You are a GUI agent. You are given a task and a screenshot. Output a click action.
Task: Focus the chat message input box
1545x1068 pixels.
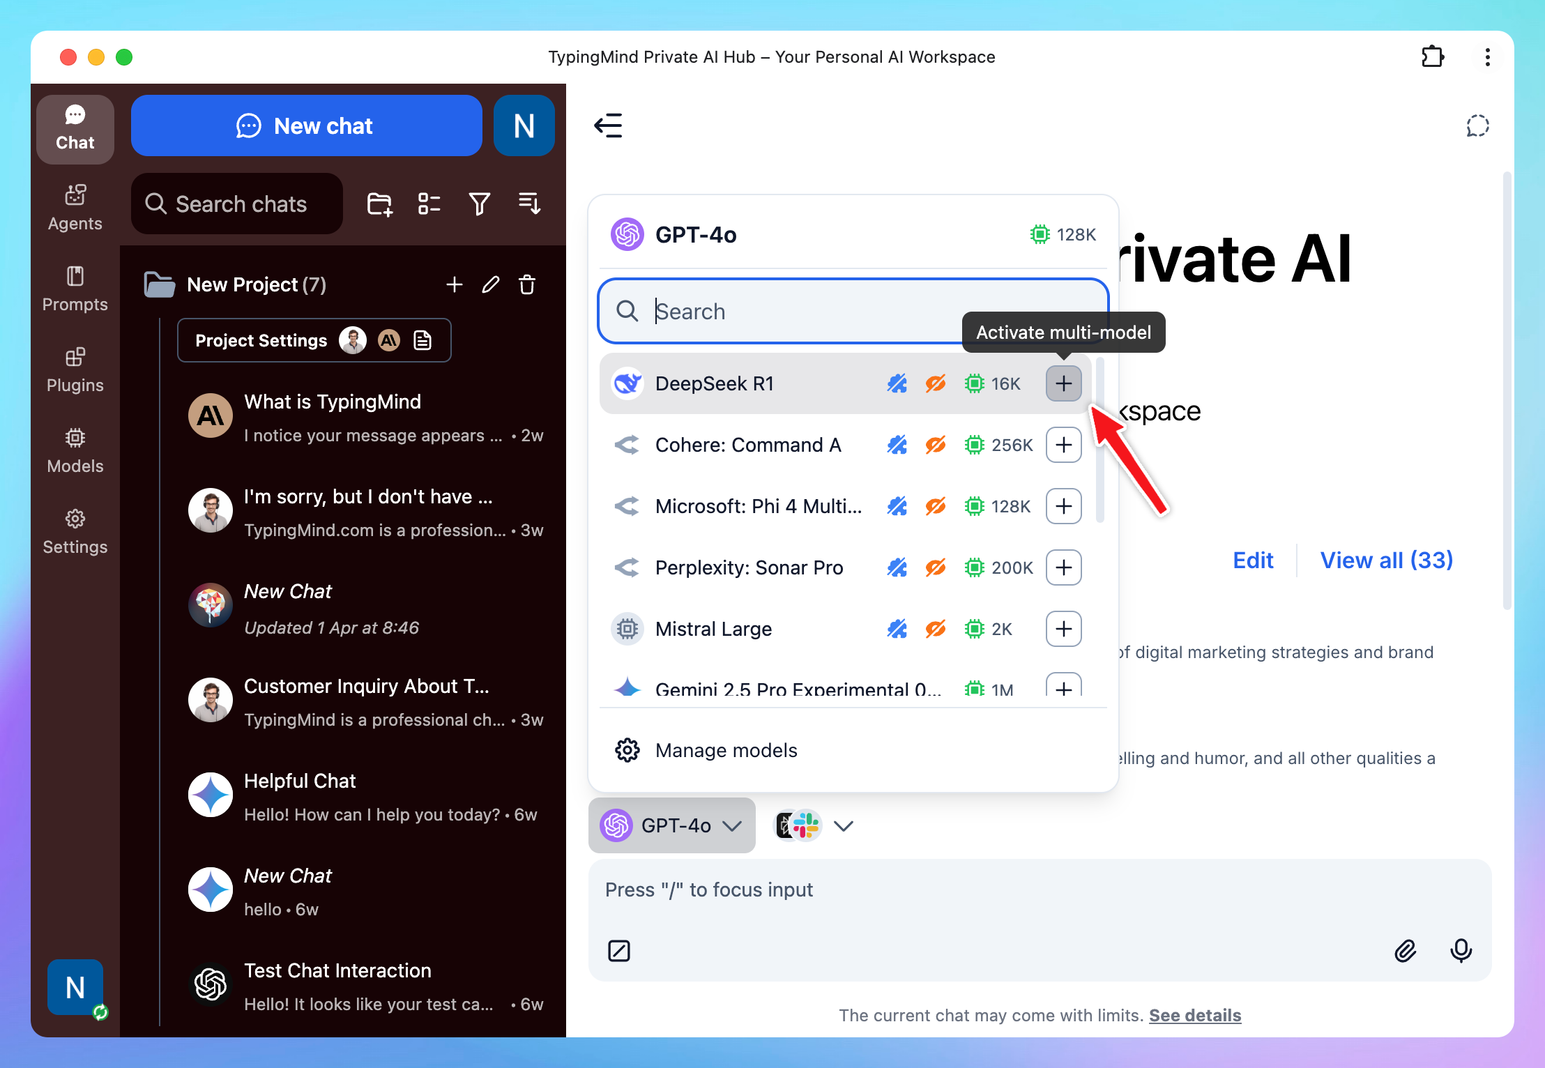tap(1040, 890)
